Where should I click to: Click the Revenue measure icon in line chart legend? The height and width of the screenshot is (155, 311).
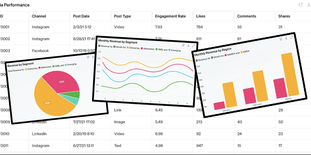click(x=99, y=46)
